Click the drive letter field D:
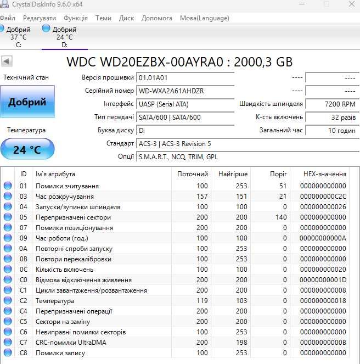The image size is (360, 364). pyautogui.click(x=185, y=131)
